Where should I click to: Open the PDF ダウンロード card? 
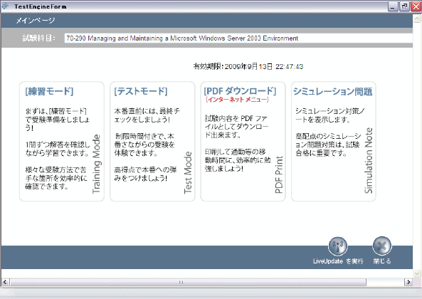point(243,141)
